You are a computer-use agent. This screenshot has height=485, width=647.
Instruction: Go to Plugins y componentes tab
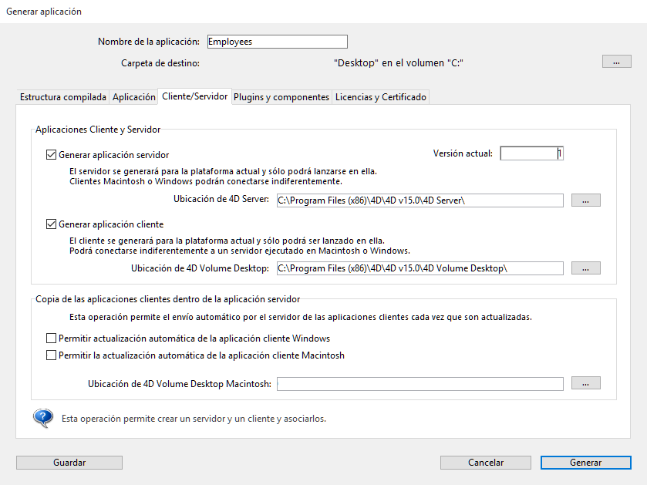pyautogui.click(x=281, y=97)
